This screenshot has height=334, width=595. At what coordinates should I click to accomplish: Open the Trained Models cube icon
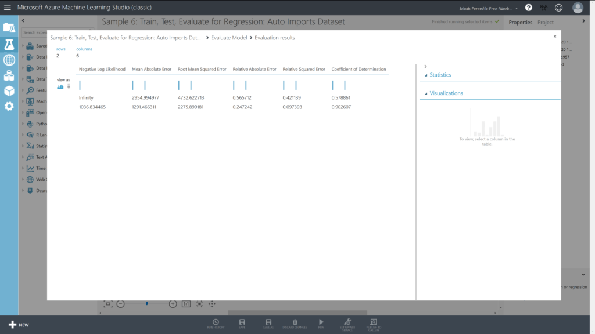point(9,91)
